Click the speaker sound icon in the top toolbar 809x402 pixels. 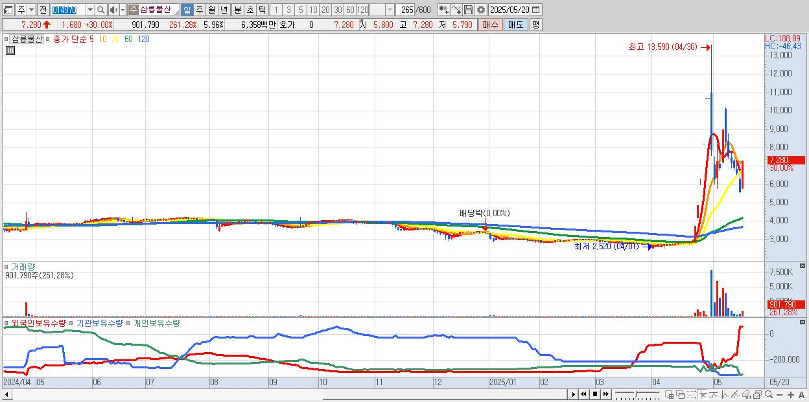coord(113,10)
